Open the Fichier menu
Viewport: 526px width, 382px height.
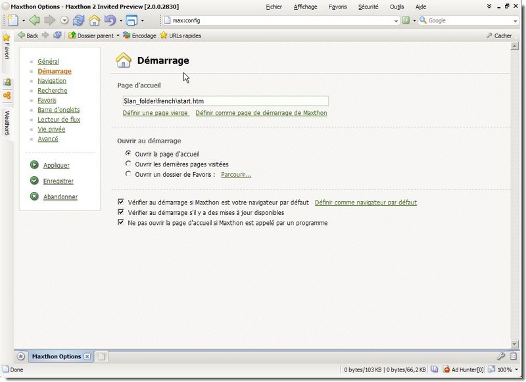click(x=274, y=7)
